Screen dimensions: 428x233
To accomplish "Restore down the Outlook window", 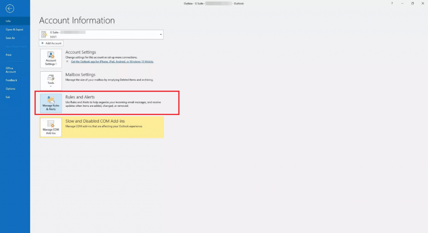I will [413, 3].
